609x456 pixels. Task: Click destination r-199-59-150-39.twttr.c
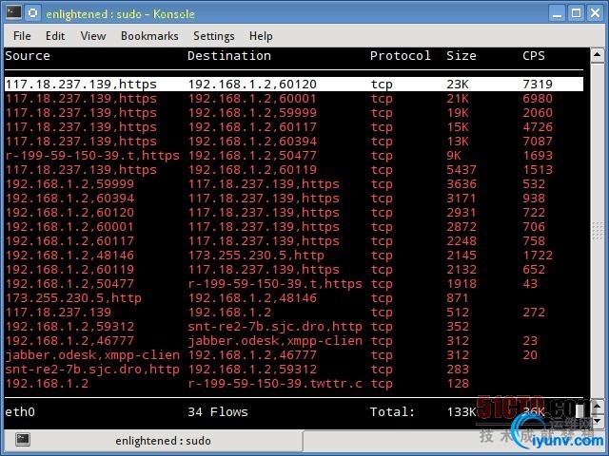point(275,384)
